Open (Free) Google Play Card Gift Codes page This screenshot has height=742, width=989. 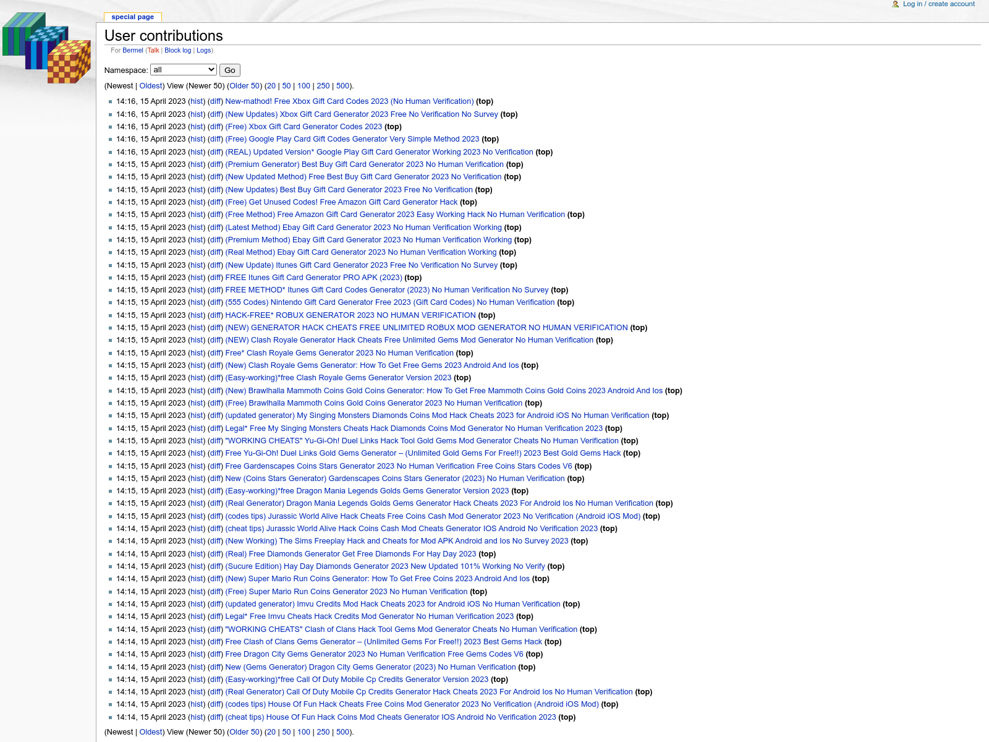click(x=352, y=139)
